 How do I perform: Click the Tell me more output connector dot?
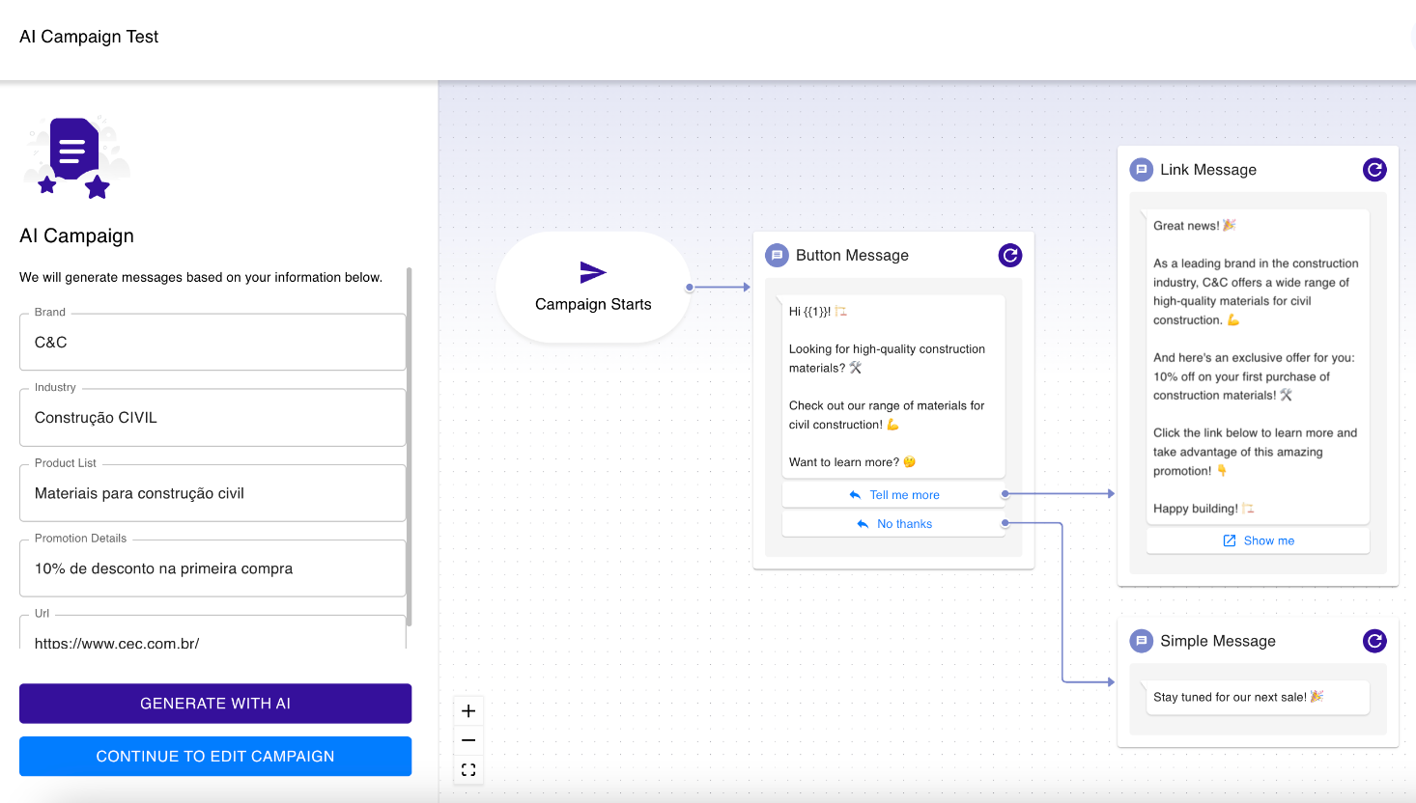pyautogui.click(x=1005, y=494)
